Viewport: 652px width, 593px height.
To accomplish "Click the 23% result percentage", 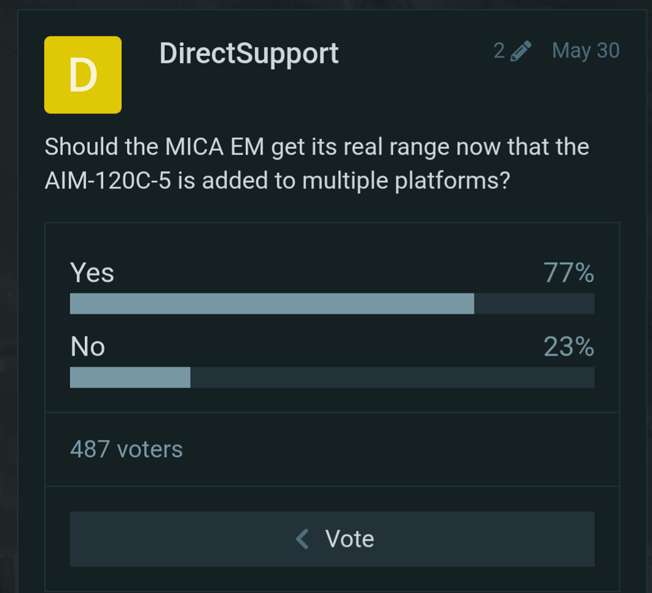I will pos(569,346).
